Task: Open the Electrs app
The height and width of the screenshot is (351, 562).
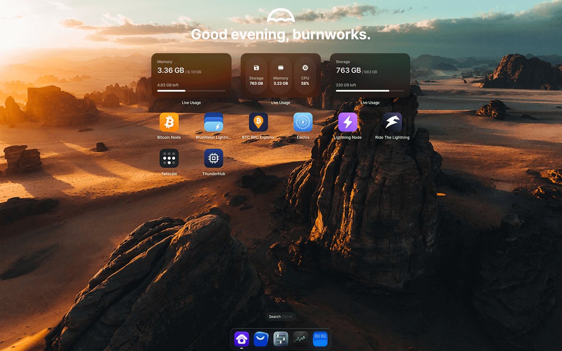Action: coord(303,122)
